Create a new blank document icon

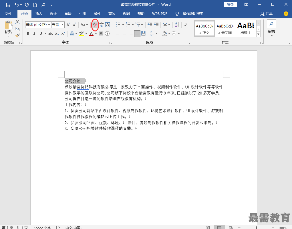(35, 5)
